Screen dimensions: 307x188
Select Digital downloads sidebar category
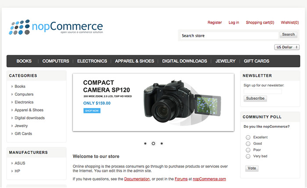click(x=29, y=118)
